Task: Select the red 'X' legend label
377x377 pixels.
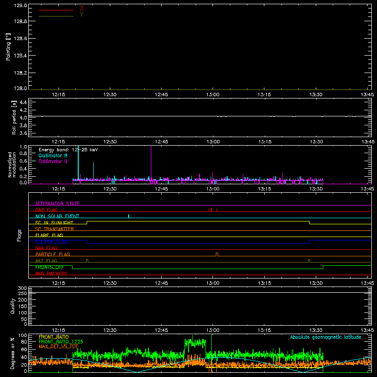Action: 82,8
